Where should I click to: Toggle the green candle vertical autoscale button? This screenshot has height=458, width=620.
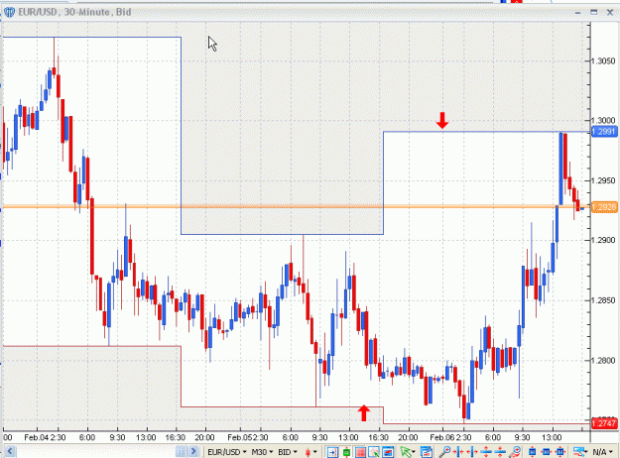(x=346, y=452)
